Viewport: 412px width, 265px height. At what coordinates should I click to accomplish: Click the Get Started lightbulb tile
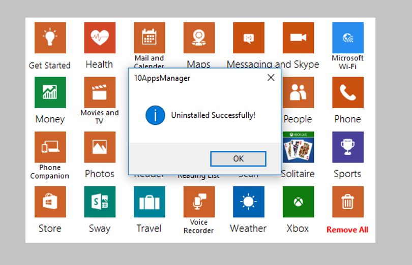pos(50,38)
